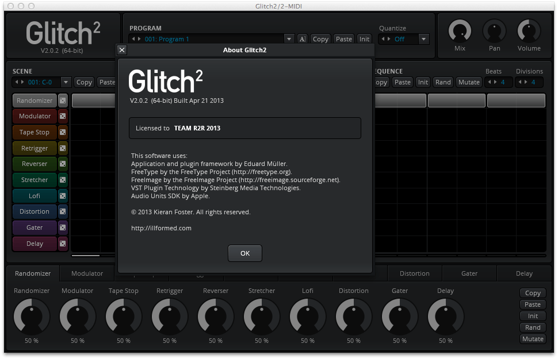
Task: Step to next program with right arrow
Action: pos(139,38)
